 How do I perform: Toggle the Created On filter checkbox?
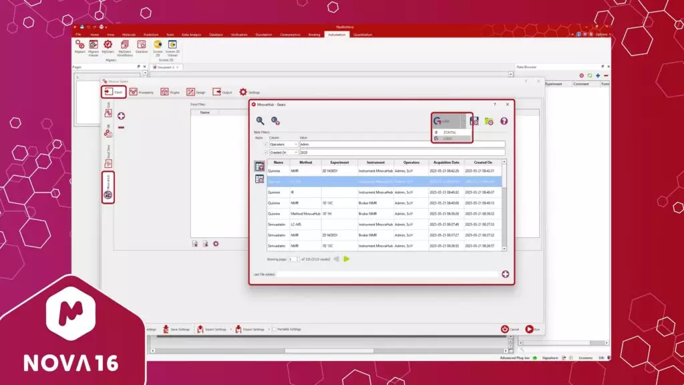click(265, 152)
